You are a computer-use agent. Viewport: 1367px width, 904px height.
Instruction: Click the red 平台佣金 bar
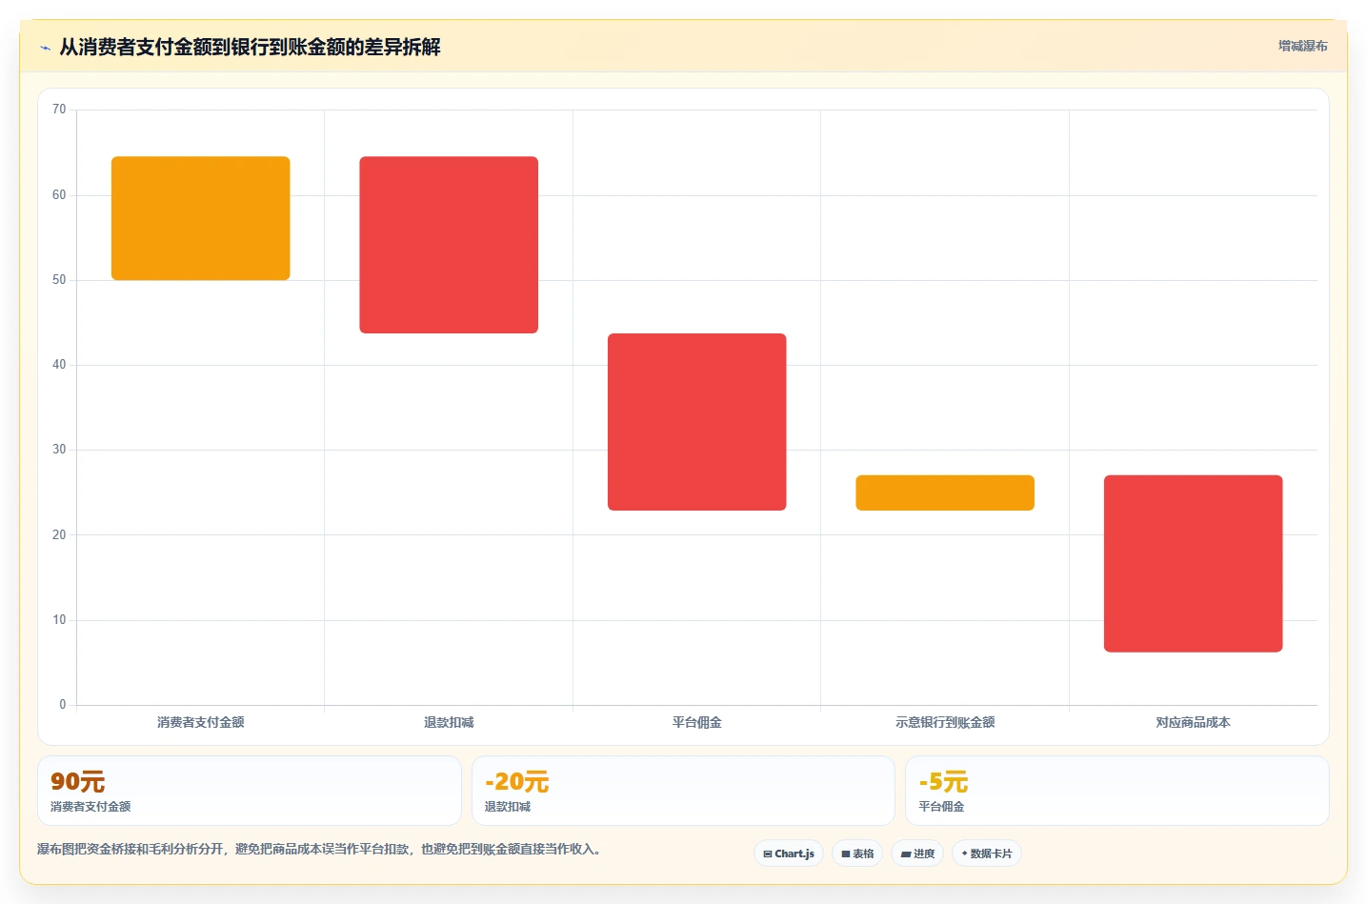pyautogui.click(x=697, y=422)
